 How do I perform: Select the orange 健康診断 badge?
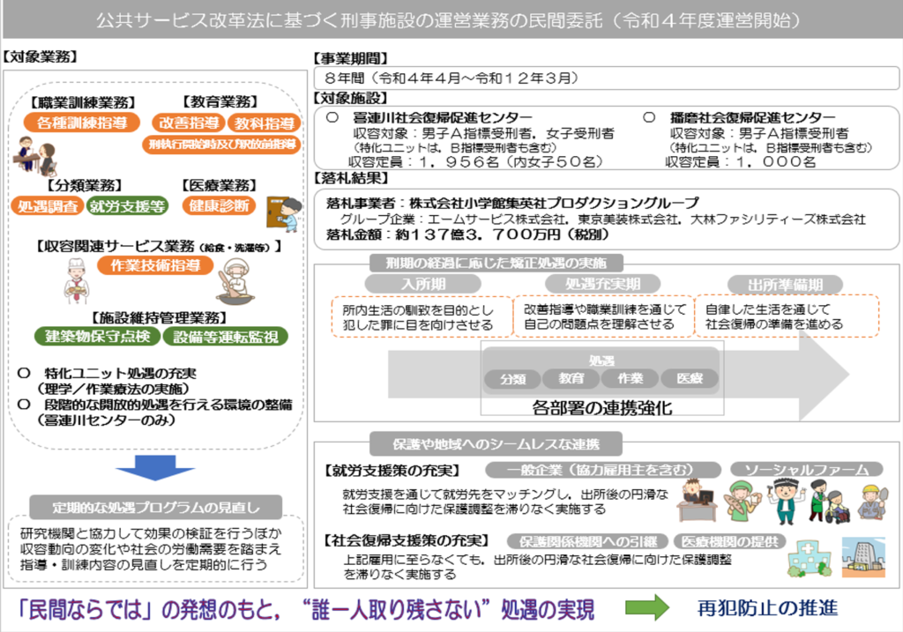[221, 205]
